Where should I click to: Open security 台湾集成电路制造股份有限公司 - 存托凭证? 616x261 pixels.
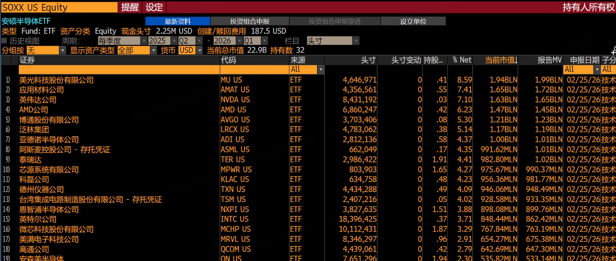click(91, 199)
